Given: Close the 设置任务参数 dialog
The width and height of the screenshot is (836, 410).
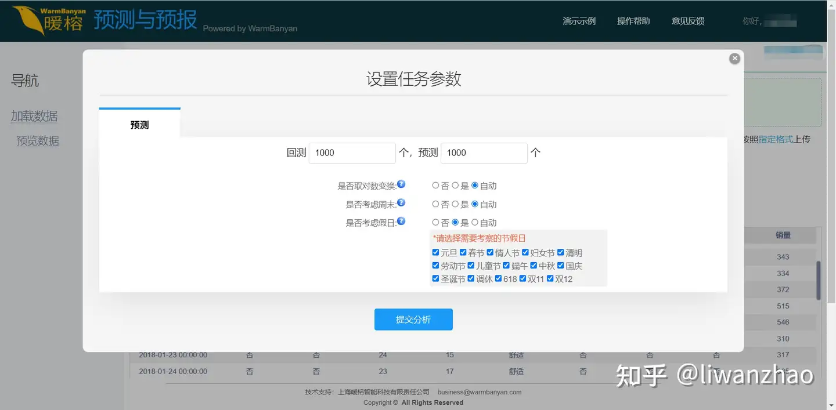Looking at the screenshot, I should [x=734, y=59].
